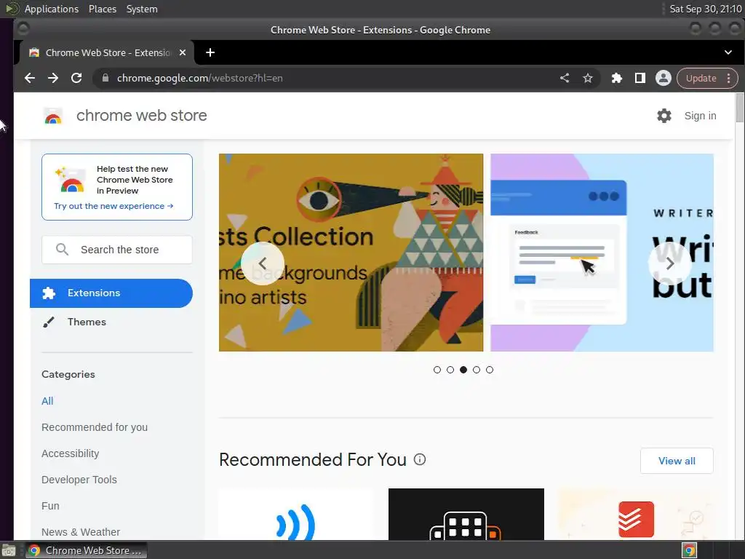Close the Chrome Web Store tab

coord(183,52)
